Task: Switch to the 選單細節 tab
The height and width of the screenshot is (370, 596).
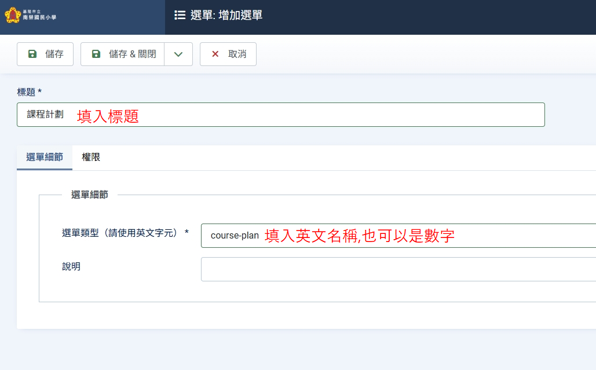Action: click(x=45, y=157)
